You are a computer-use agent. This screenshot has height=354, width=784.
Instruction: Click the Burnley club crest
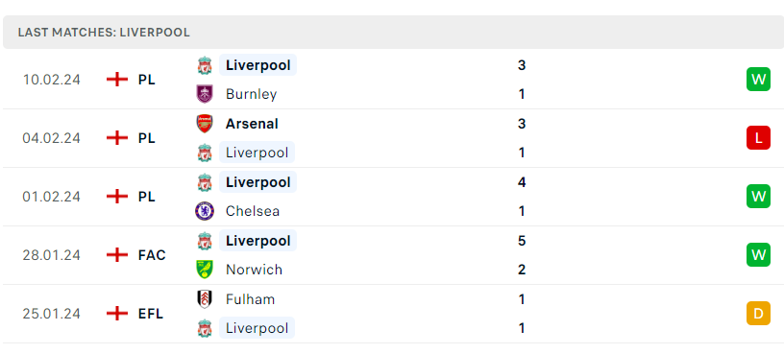tap(205, 94)
